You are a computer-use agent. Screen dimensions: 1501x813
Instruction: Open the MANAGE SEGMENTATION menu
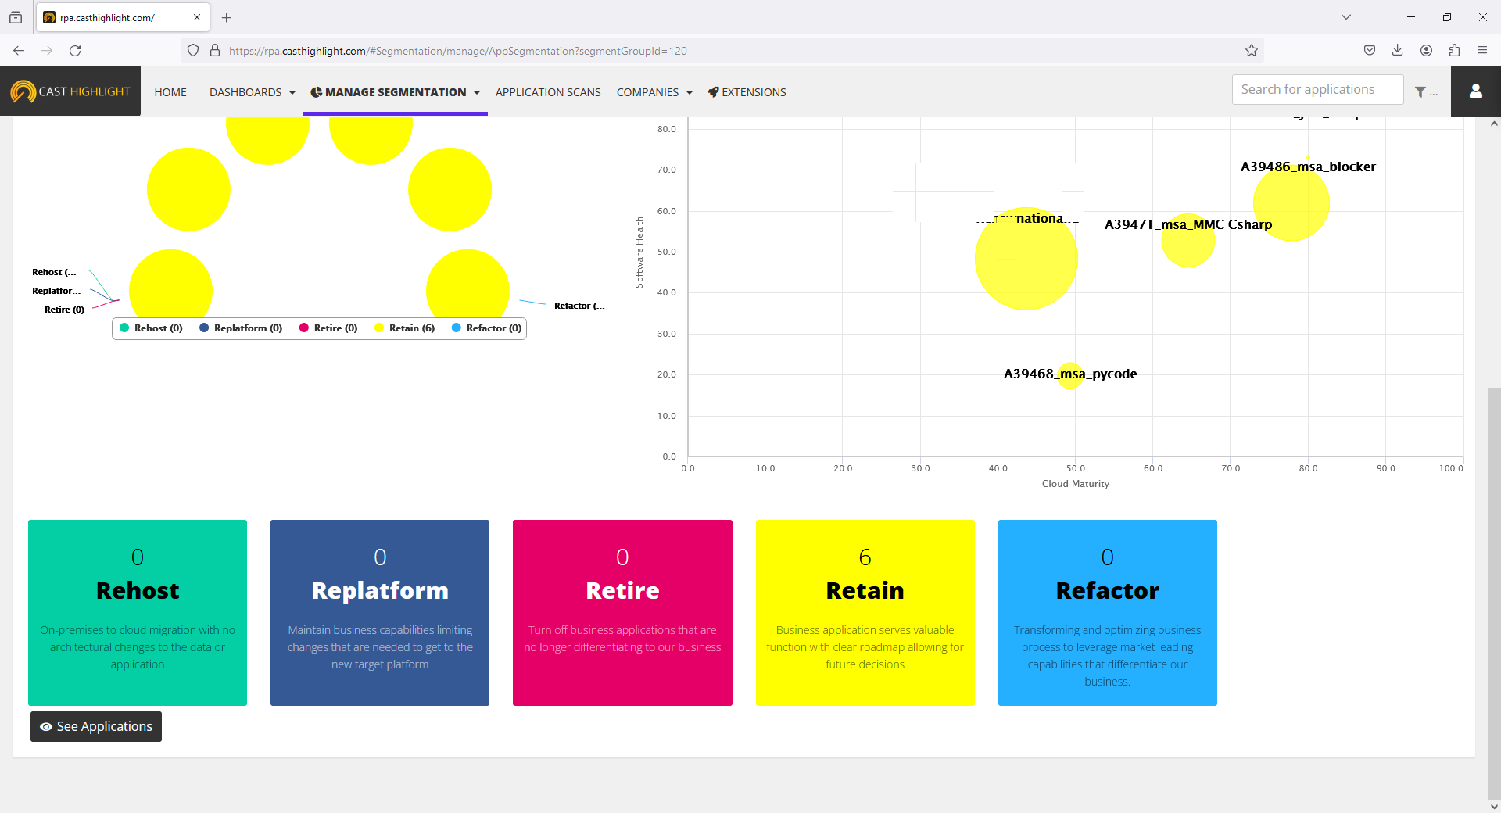pos(395,92)
